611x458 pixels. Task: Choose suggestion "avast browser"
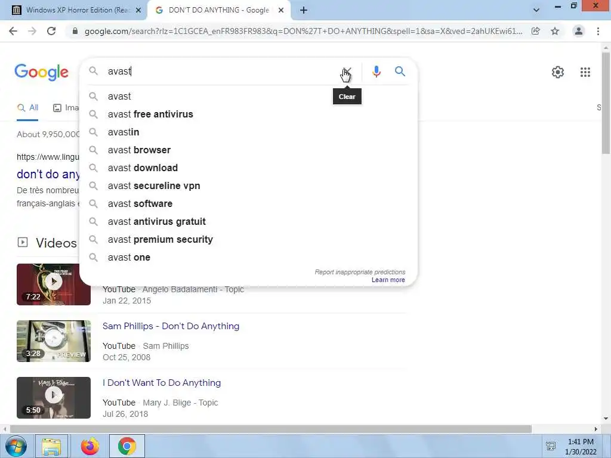click(x=248, y=150)
